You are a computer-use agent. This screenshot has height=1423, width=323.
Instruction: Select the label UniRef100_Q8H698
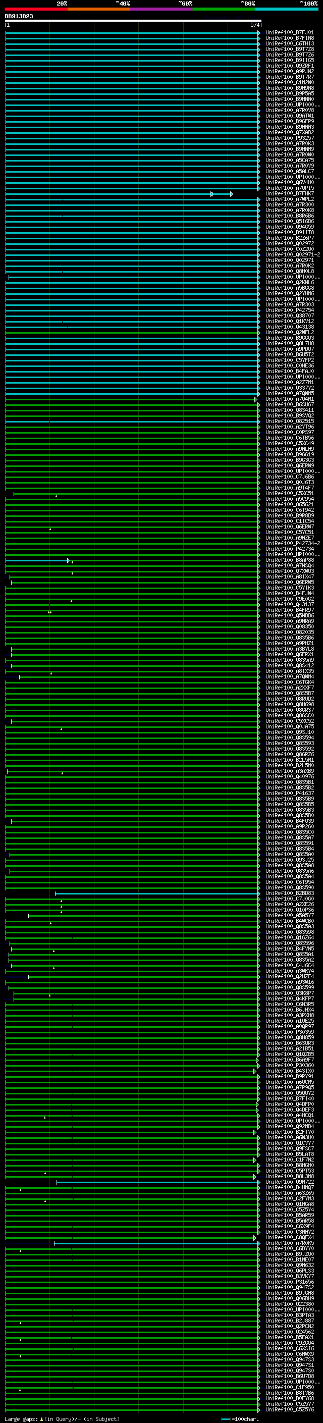pyautogui.click(x=289, y=704)
